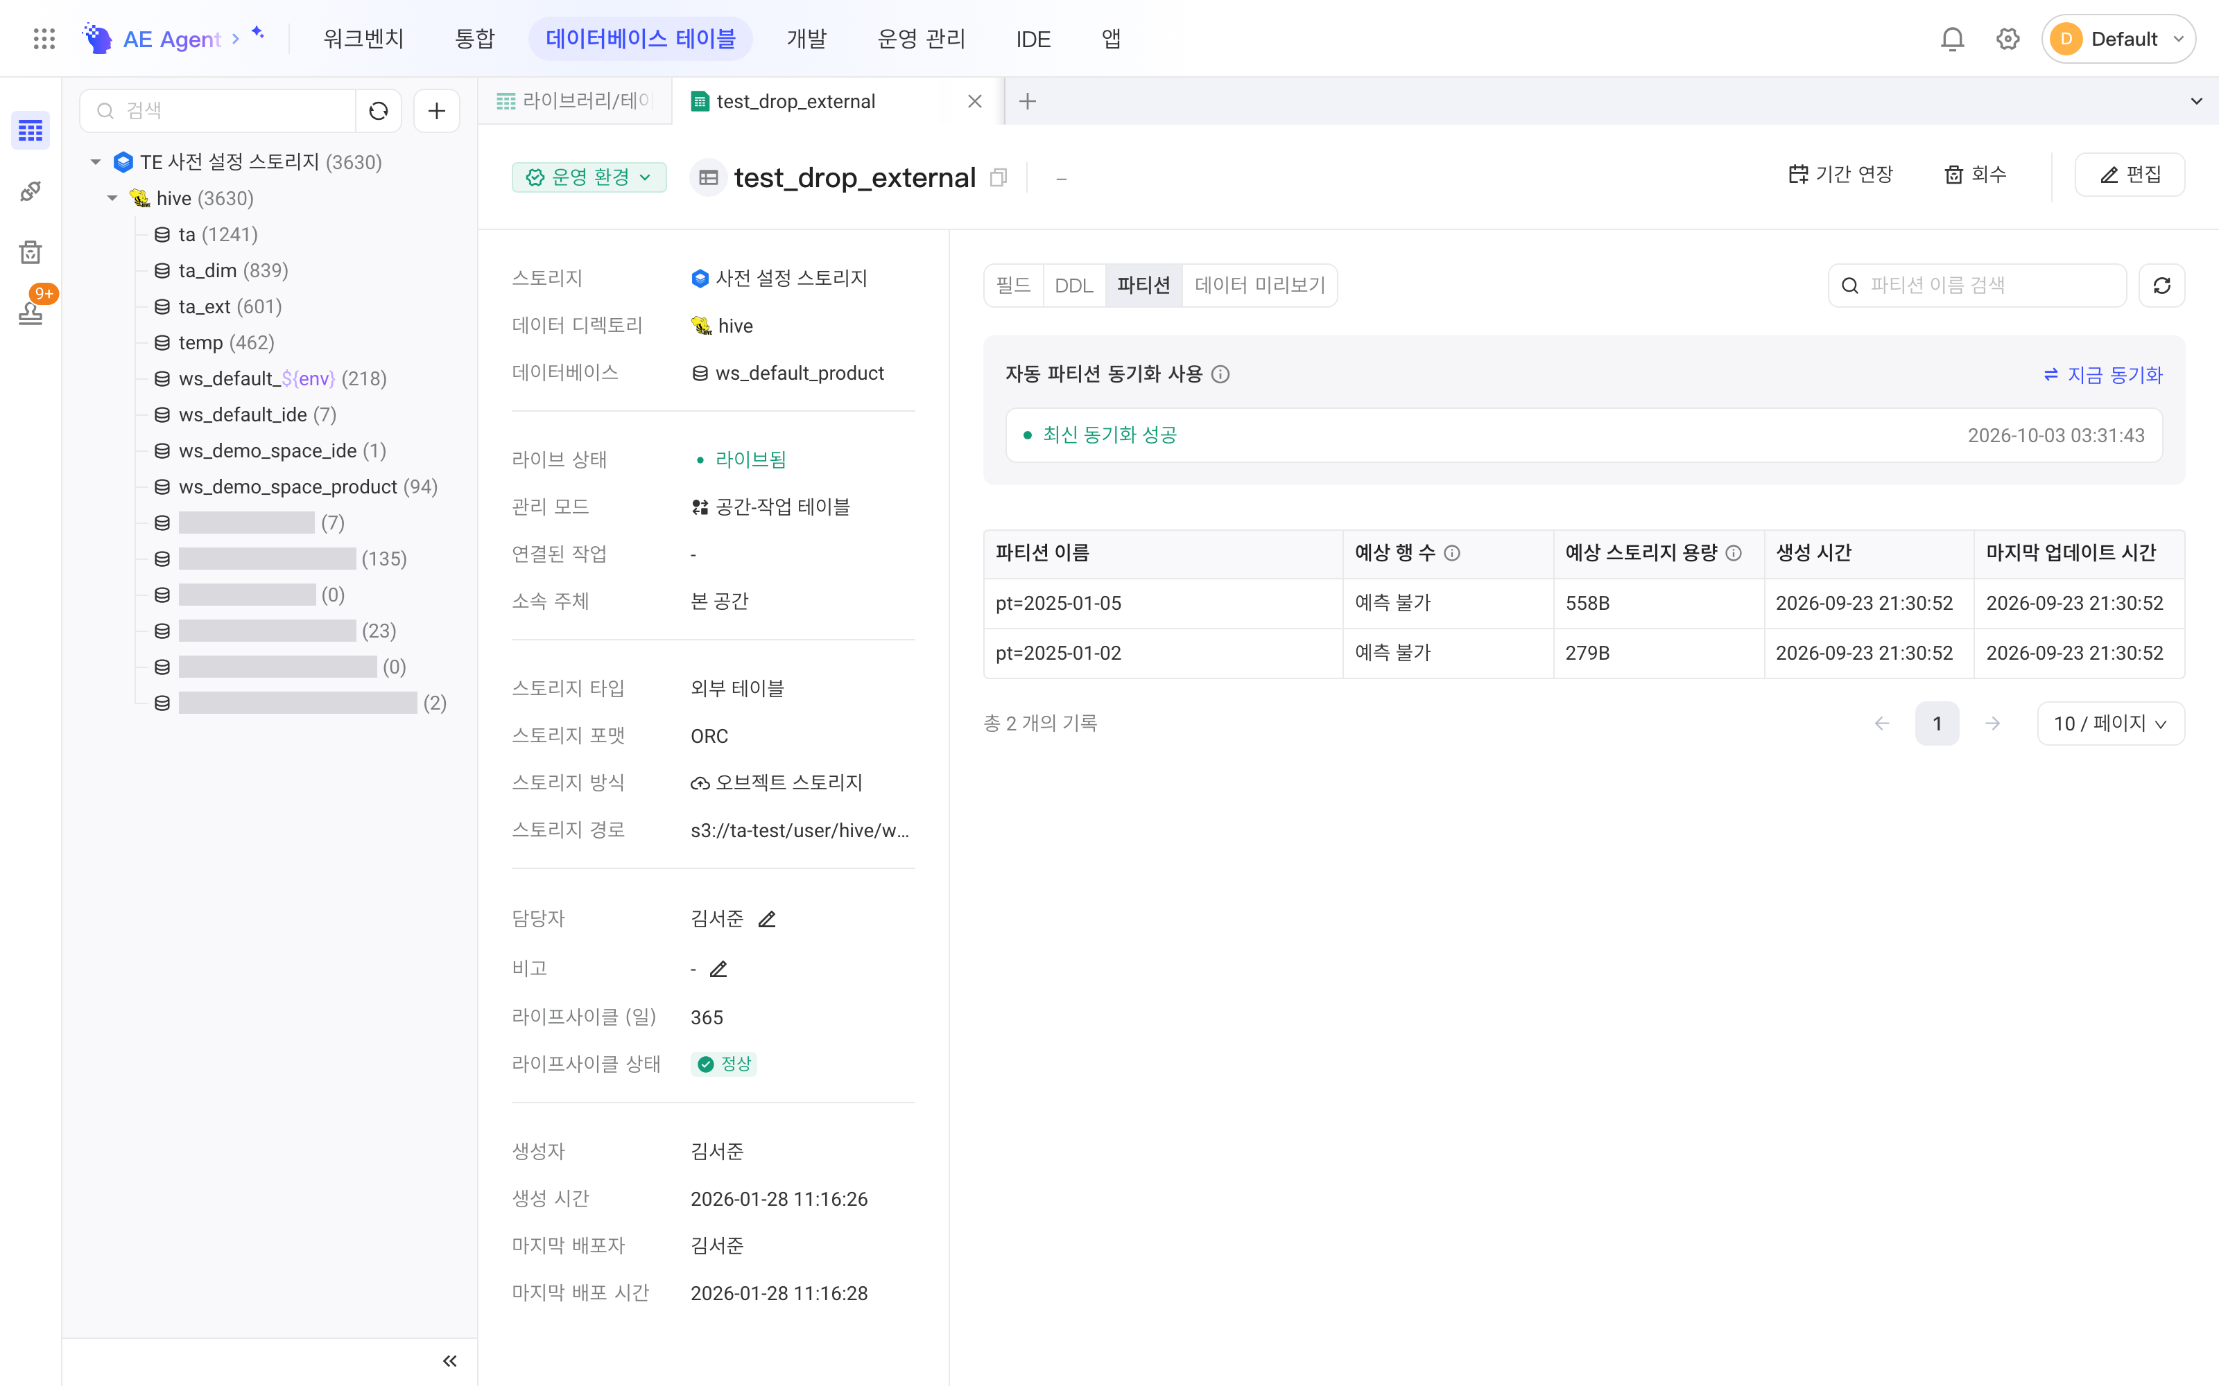Open the 데이터베이스 테이블 menu
Screen dimensions: 2219x1386
tap(640, 39)
